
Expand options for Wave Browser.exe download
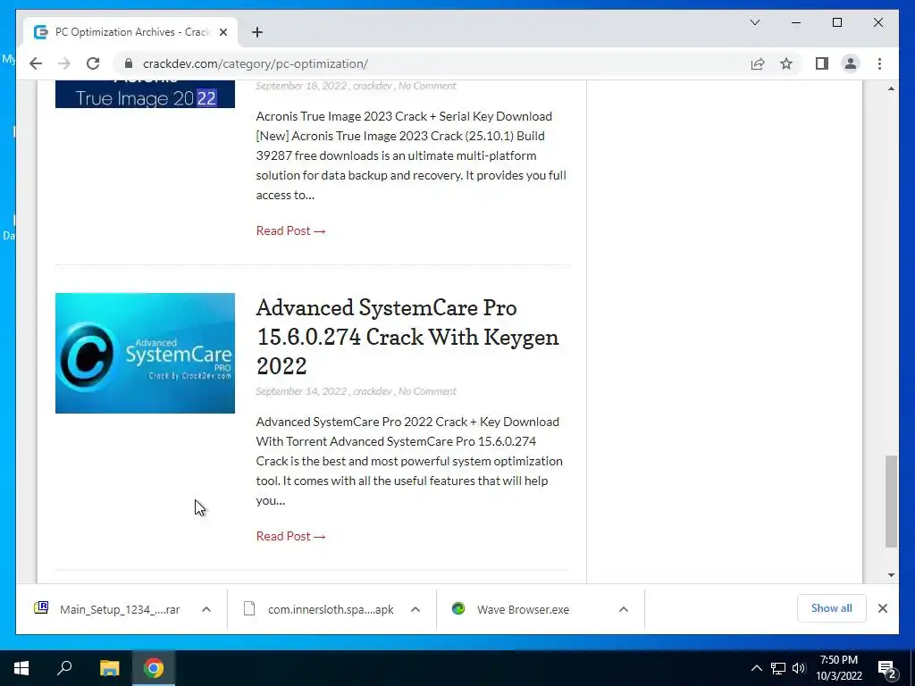click(623, 609)
